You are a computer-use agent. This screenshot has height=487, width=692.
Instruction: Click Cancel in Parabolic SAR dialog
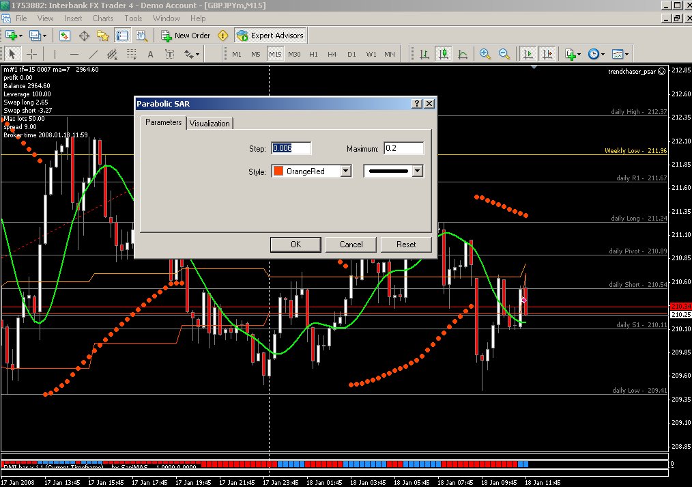351,245
